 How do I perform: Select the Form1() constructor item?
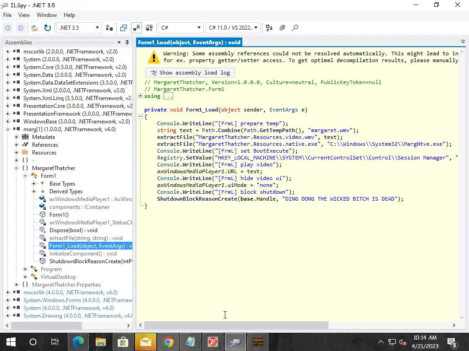pyautogui.click(x=59, y=215)
